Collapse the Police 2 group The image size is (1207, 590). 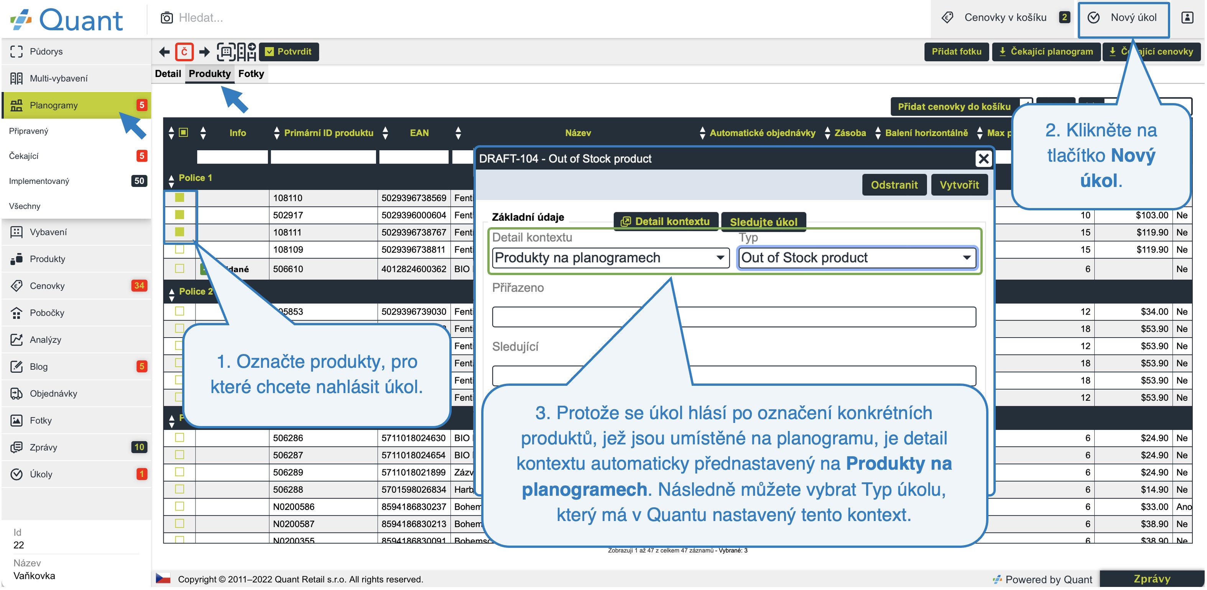point(171,295)
